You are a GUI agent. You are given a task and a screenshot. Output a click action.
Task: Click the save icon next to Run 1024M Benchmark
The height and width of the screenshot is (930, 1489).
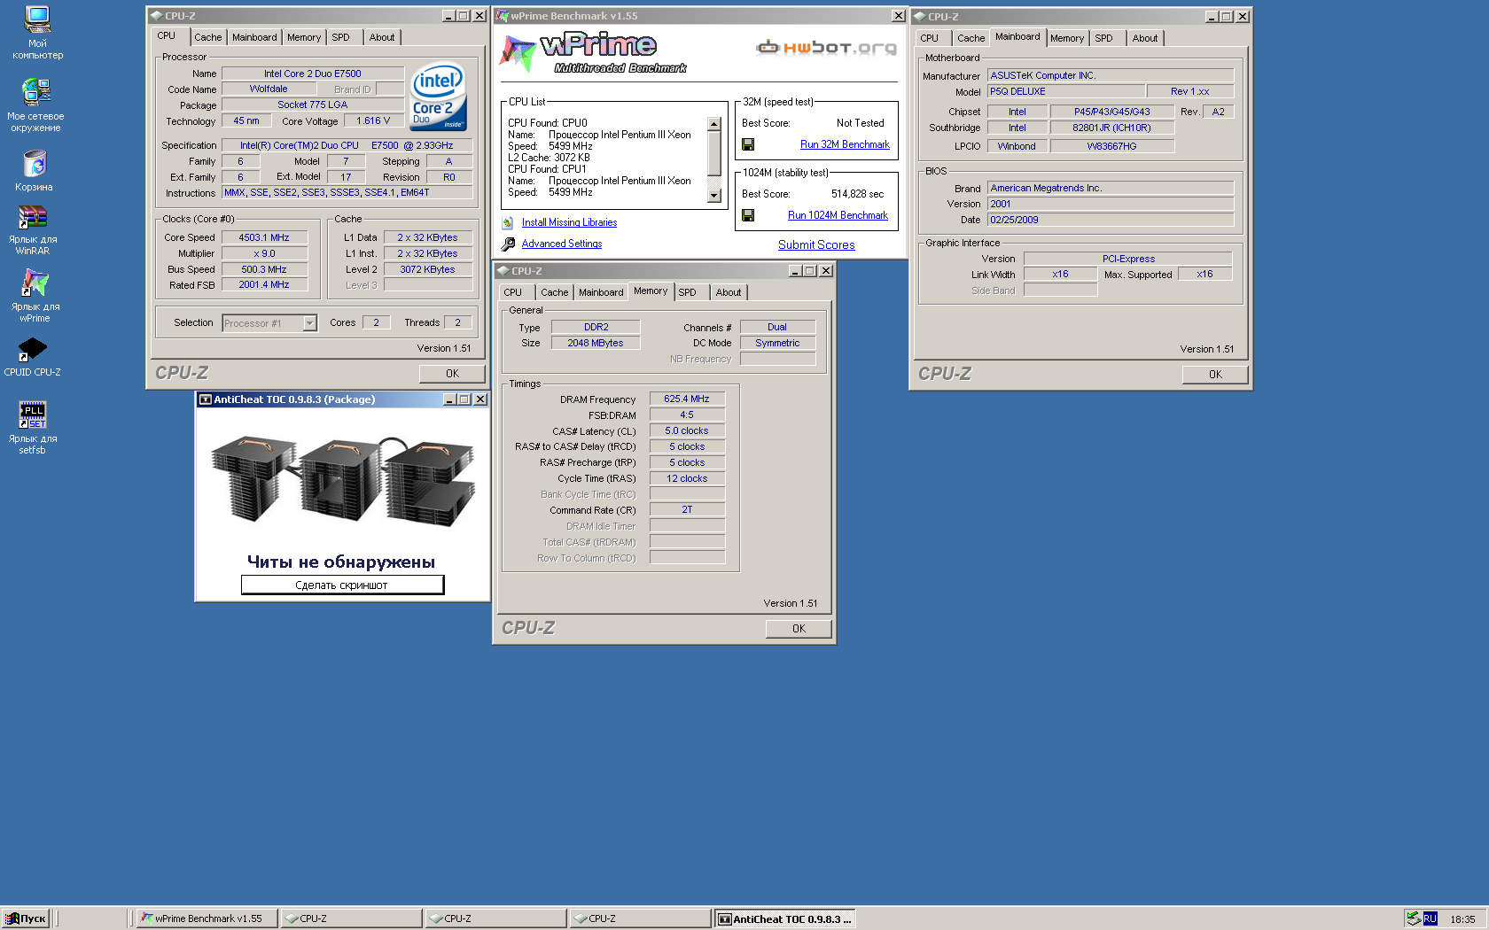point(748,215)
